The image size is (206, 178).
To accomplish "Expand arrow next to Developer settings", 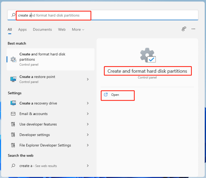I will (88, 135).
